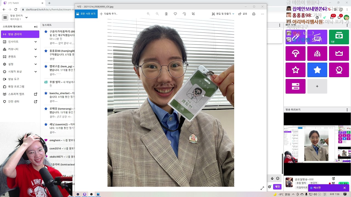The height and width of the screenshot is (197, 351).
Task: Expand the 설정 sidebar section
Action: click(36, 64)
